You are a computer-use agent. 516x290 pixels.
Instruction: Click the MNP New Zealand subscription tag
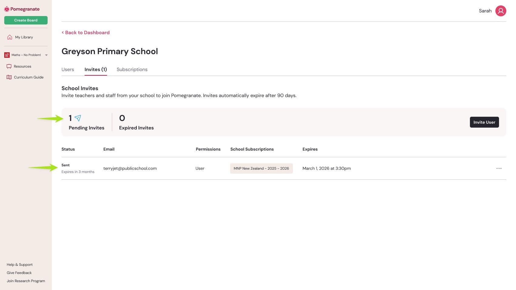261,168
